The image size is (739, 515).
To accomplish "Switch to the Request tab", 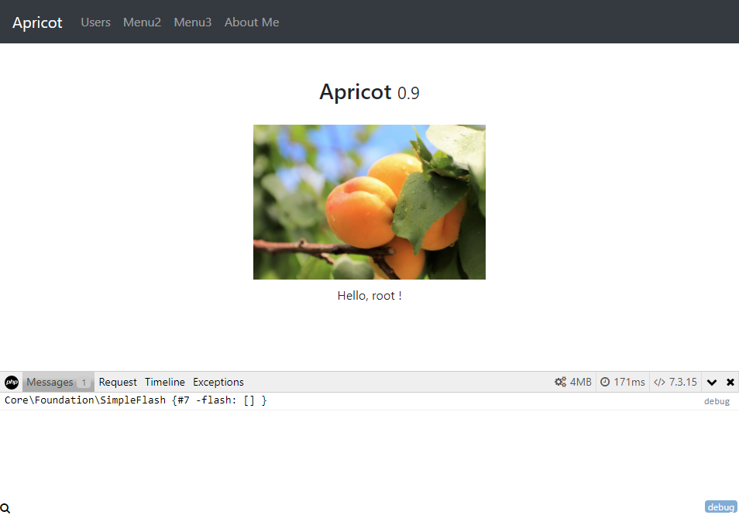I will (x=118, y=382).
